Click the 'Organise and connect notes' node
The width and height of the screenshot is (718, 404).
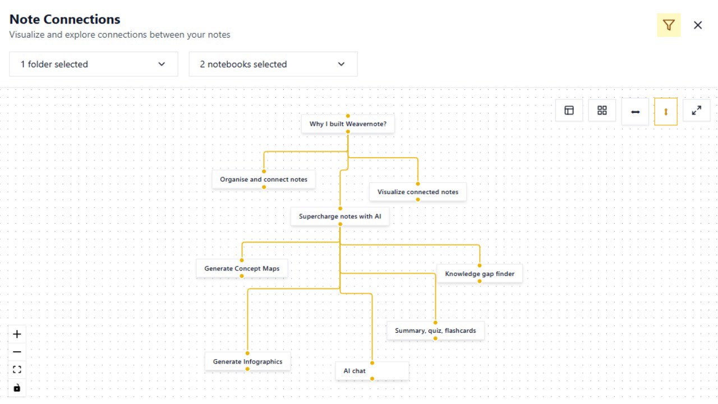tap(264, 180)
